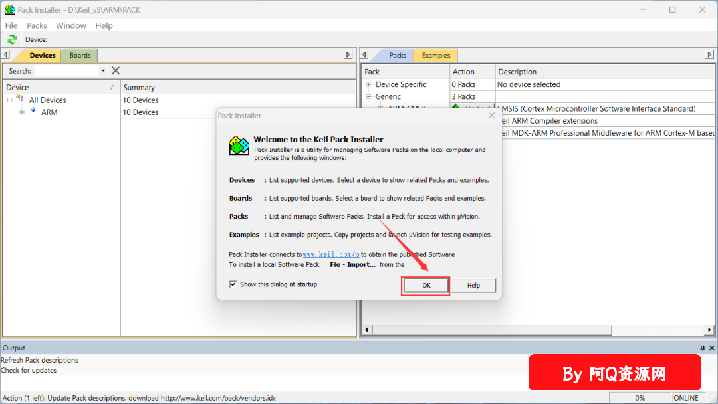The image size is (718, 404).
Task: Open the Packs menu
Action: [37, 26]
